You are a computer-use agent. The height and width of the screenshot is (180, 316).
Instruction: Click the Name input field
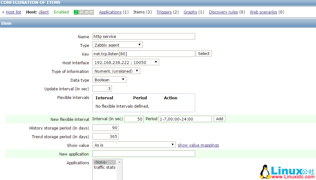coord(143,36)
